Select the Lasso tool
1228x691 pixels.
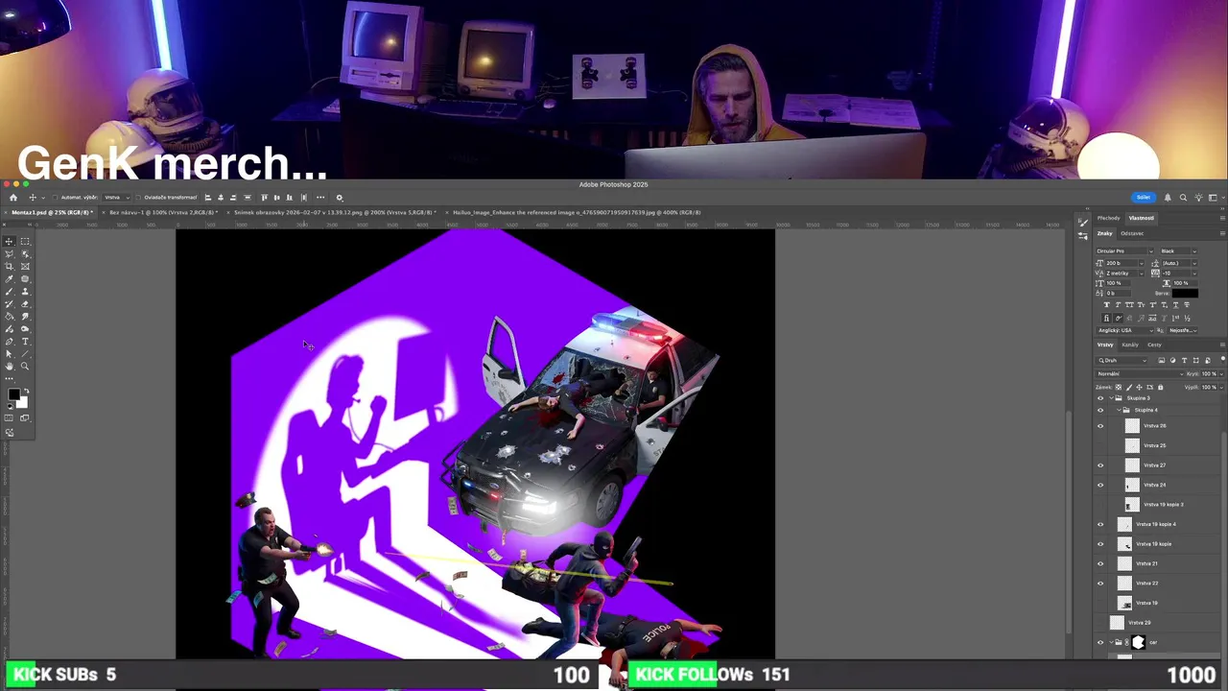pyautogui.click(x=9, y=254)
